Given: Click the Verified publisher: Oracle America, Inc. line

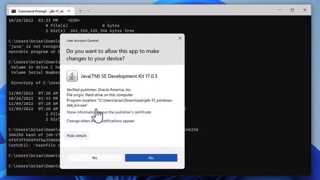Looking at the screenshot, I should (99, 89).
